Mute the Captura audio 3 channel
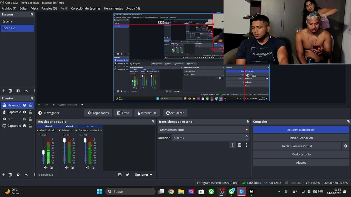 tap(87, 167)
